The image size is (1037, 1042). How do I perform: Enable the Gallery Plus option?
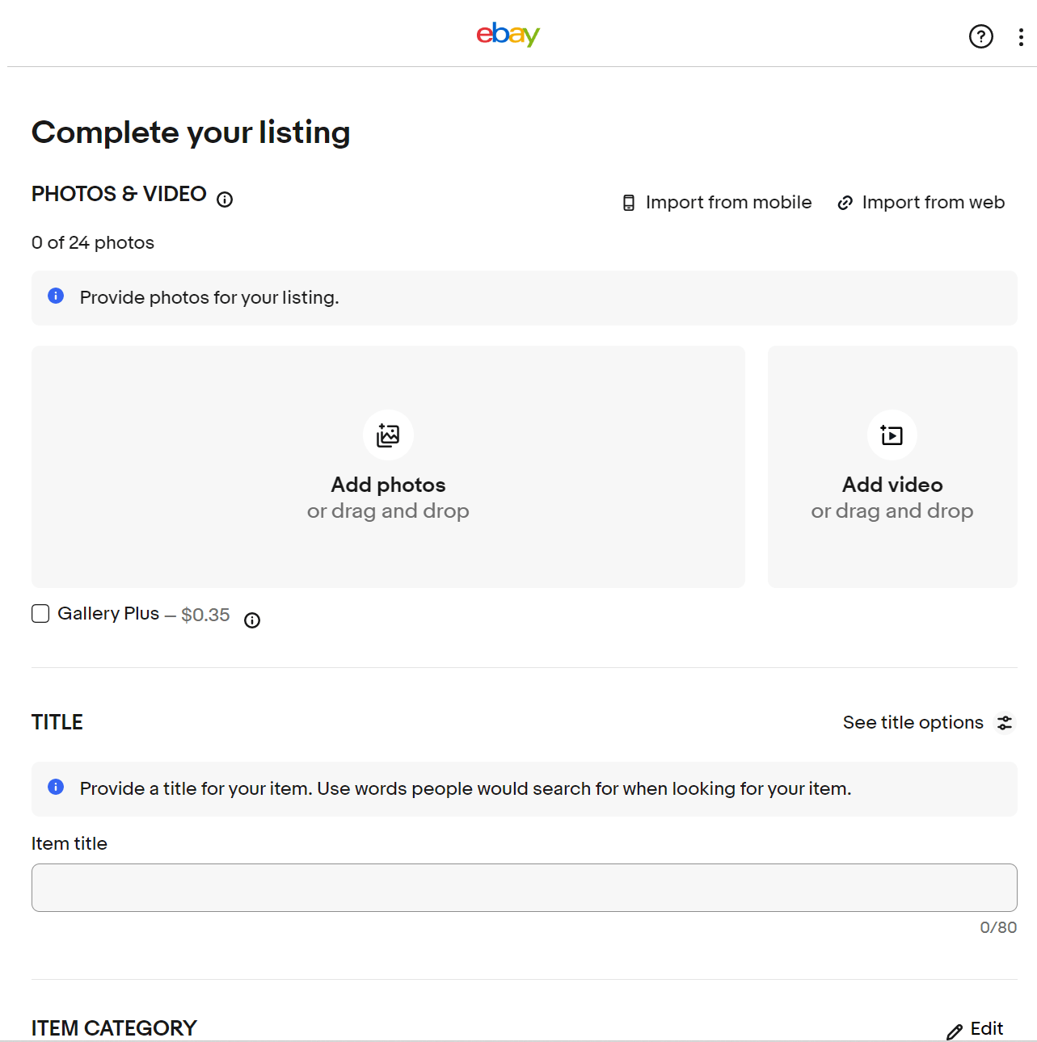pos(40,613)
